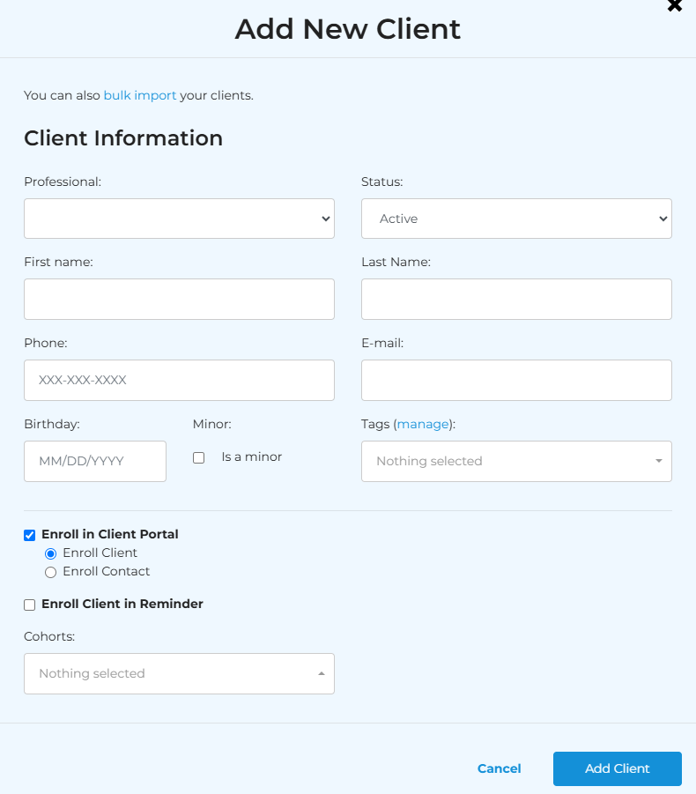The height and width of the screenshot is (794, 696).
Task: Select the Enroll Contact radio option
Action: pos(50,572)
